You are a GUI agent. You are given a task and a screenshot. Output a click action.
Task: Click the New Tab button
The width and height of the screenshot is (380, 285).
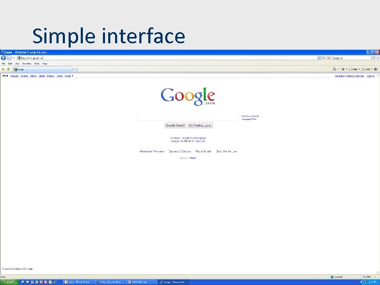74,70
